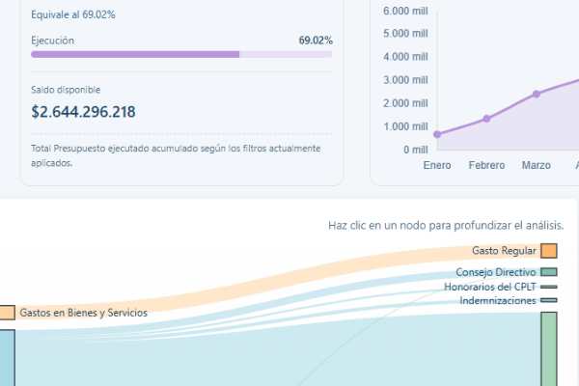The image size is (579, 386).
Task: Select the Gastos en Bienes y Servicios node
Action: tap(8, 313)
